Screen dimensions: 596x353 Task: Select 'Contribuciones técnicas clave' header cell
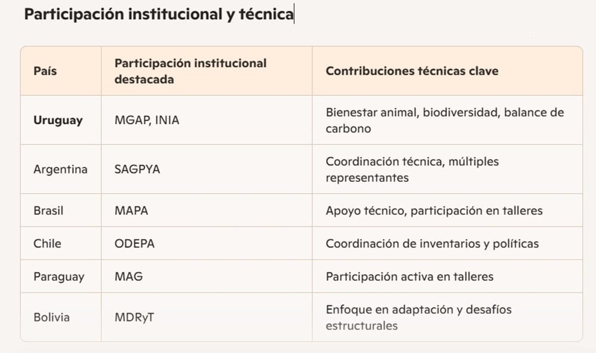[x=448, y=71]
